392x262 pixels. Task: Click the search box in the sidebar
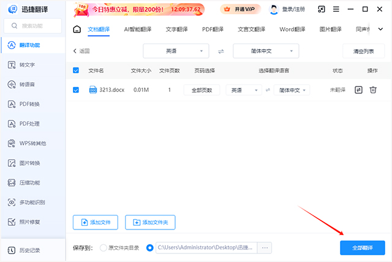(32, 26)
